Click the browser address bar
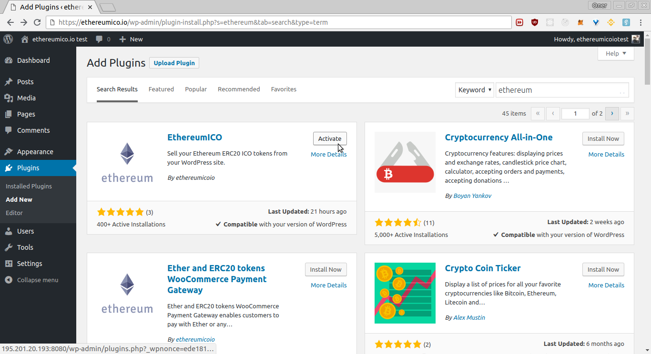The height and width of the screenshot is (354, 651). (279, 22)
